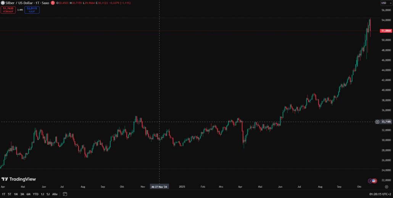
Task: Open the go-to-date calendar icon
Action: (x=65, y=194)
